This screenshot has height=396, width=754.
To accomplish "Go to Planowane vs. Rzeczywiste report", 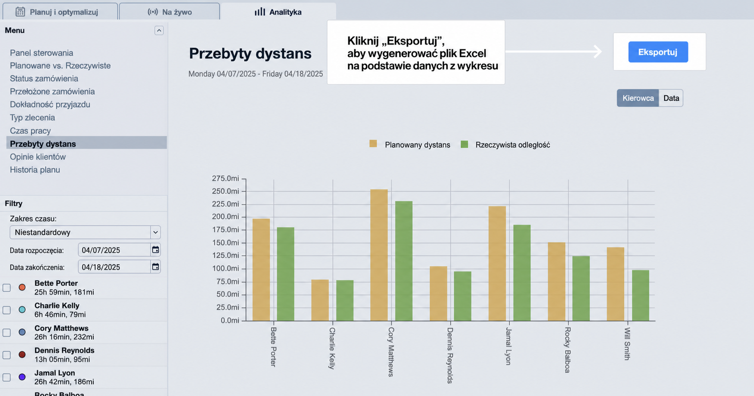I will click(x=60, y=65).
